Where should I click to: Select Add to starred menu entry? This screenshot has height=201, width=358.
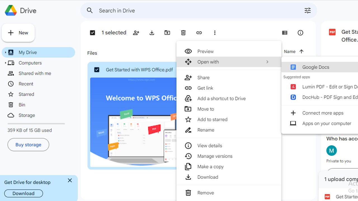(229, 119)
